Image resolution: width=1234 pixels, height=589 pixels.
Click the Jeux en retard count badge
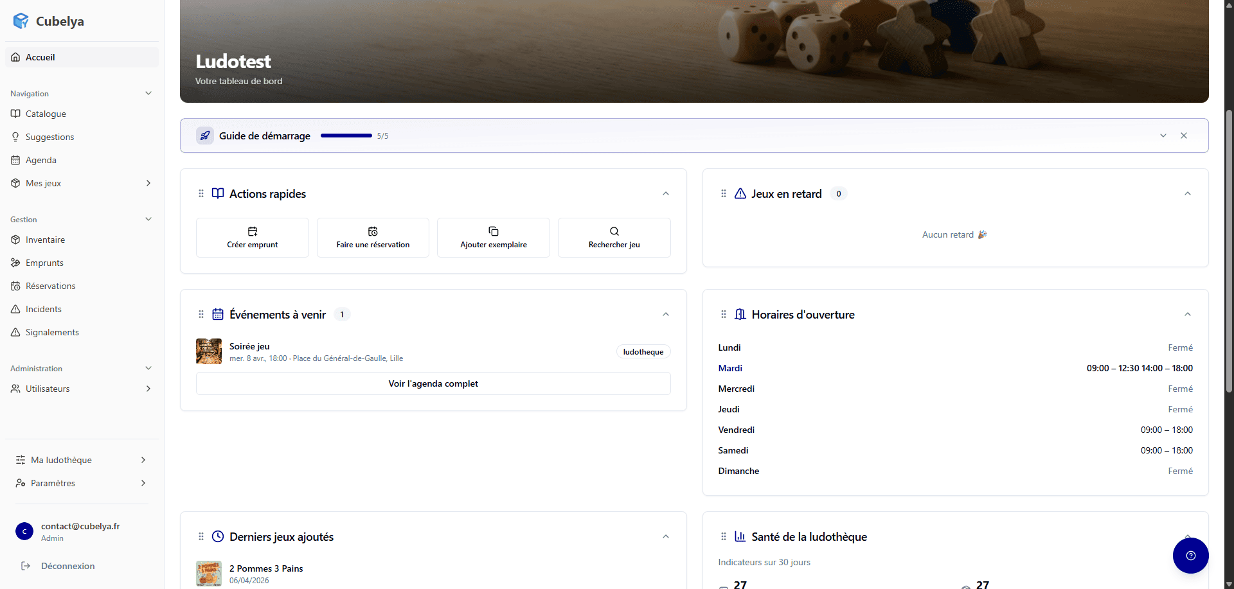click(x=839, y=193)
